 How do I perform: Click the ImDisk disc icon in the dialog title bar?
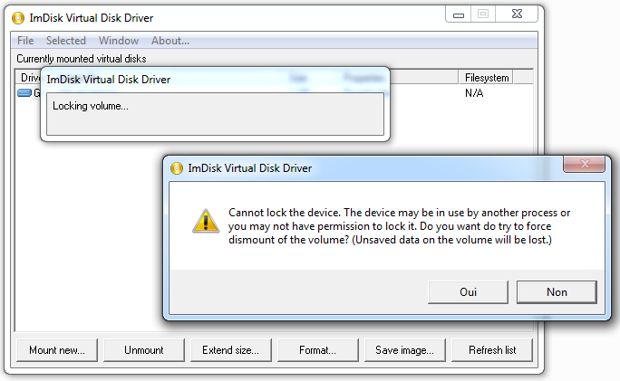(x=177, y=168)
